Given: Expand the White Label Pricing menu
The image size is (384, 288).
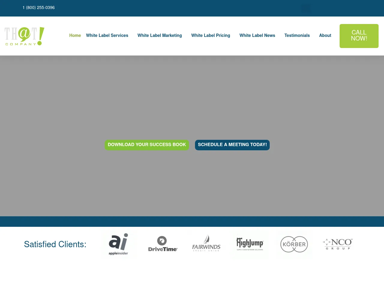Looking at the screenshot, I should coord(211,35).
